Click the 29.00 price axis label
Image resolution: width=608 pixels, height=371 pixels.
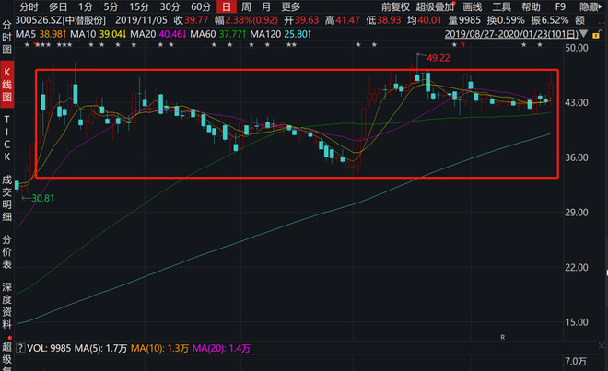[x=576, y=213]
